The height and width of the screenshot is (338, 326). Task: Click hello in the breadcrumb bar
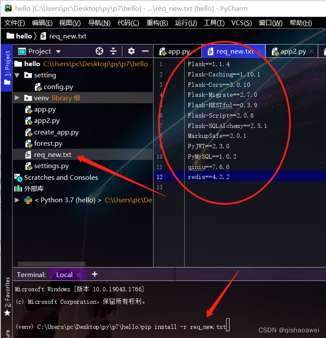[24, 36]
